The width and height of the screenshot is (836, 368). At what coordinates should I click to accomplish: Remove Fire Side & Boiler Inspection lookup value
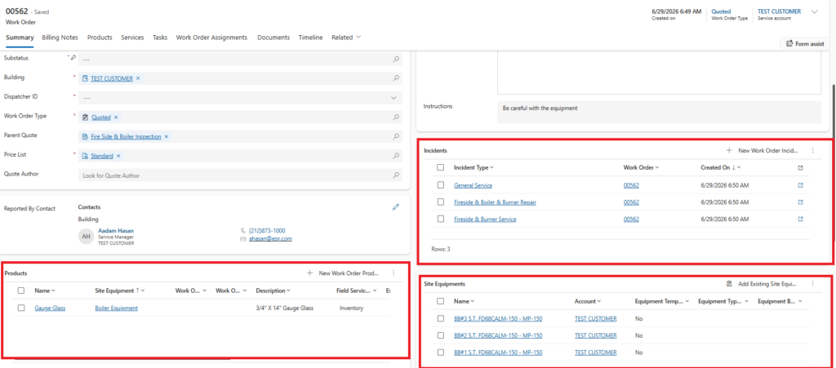point(166,136)
